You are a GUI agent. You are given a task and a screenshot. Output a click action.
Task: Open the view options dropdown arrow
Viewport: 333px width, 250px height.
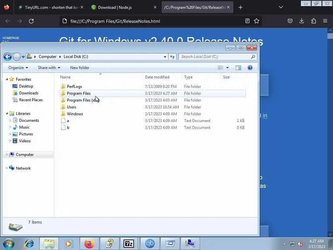coord(227,68)
